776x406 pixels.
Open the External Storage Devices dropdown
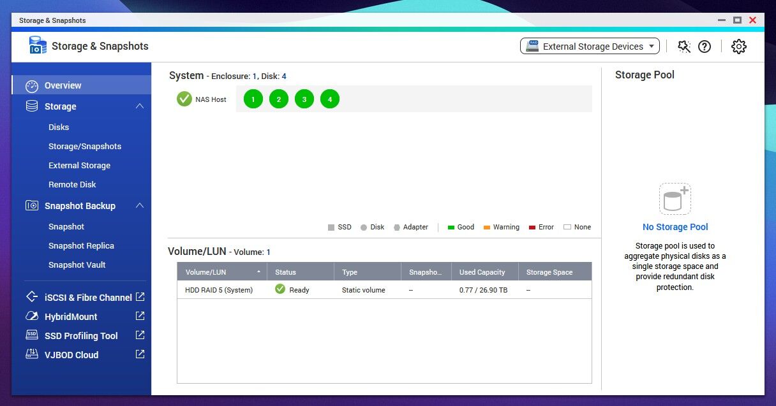[590, 46]
